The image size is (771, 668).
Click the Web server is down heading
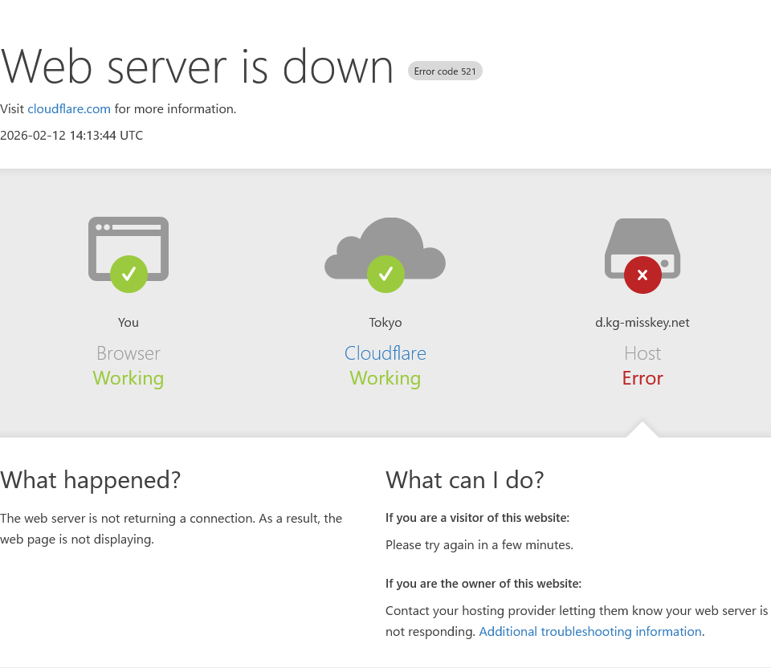pos(197,66)
